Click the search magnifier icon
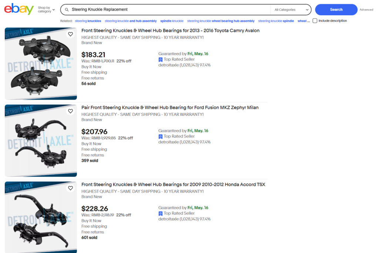 coord(67,10)
